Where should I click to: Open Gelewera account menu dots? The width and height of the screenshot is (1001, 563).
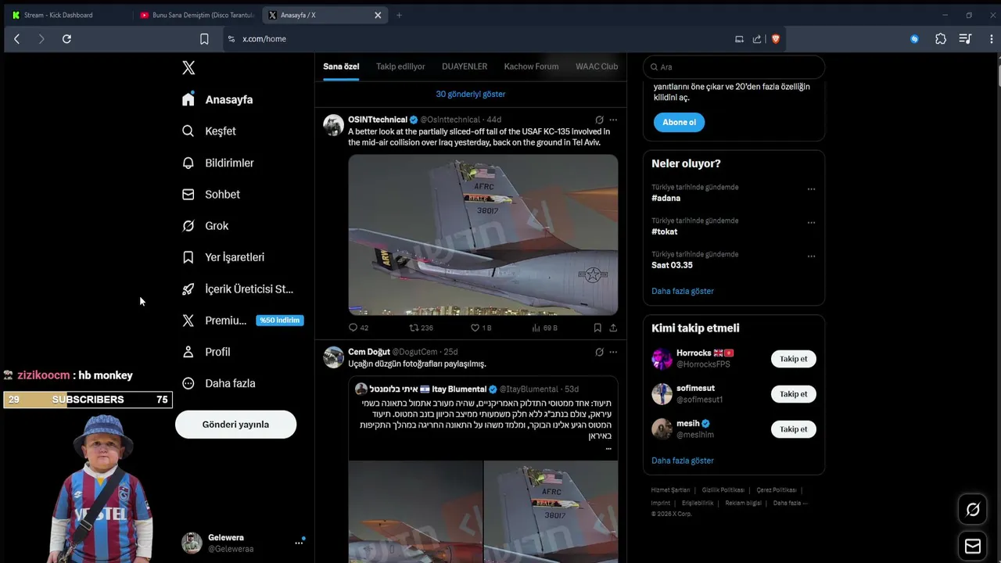[x=299, y=543]
